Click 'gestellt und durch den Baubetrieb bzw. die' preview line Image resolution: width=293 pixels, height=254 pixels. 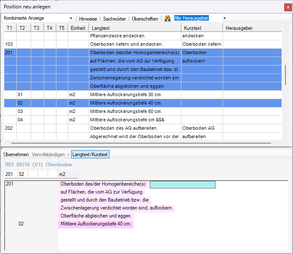(105, 200)
